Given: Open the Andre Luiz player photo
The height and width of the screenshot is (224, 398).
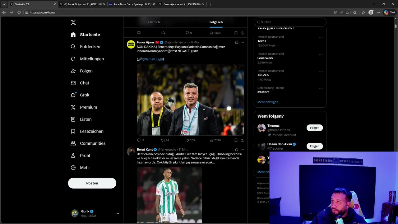Looking at the screenshot, I should click(x=169, y=195).
